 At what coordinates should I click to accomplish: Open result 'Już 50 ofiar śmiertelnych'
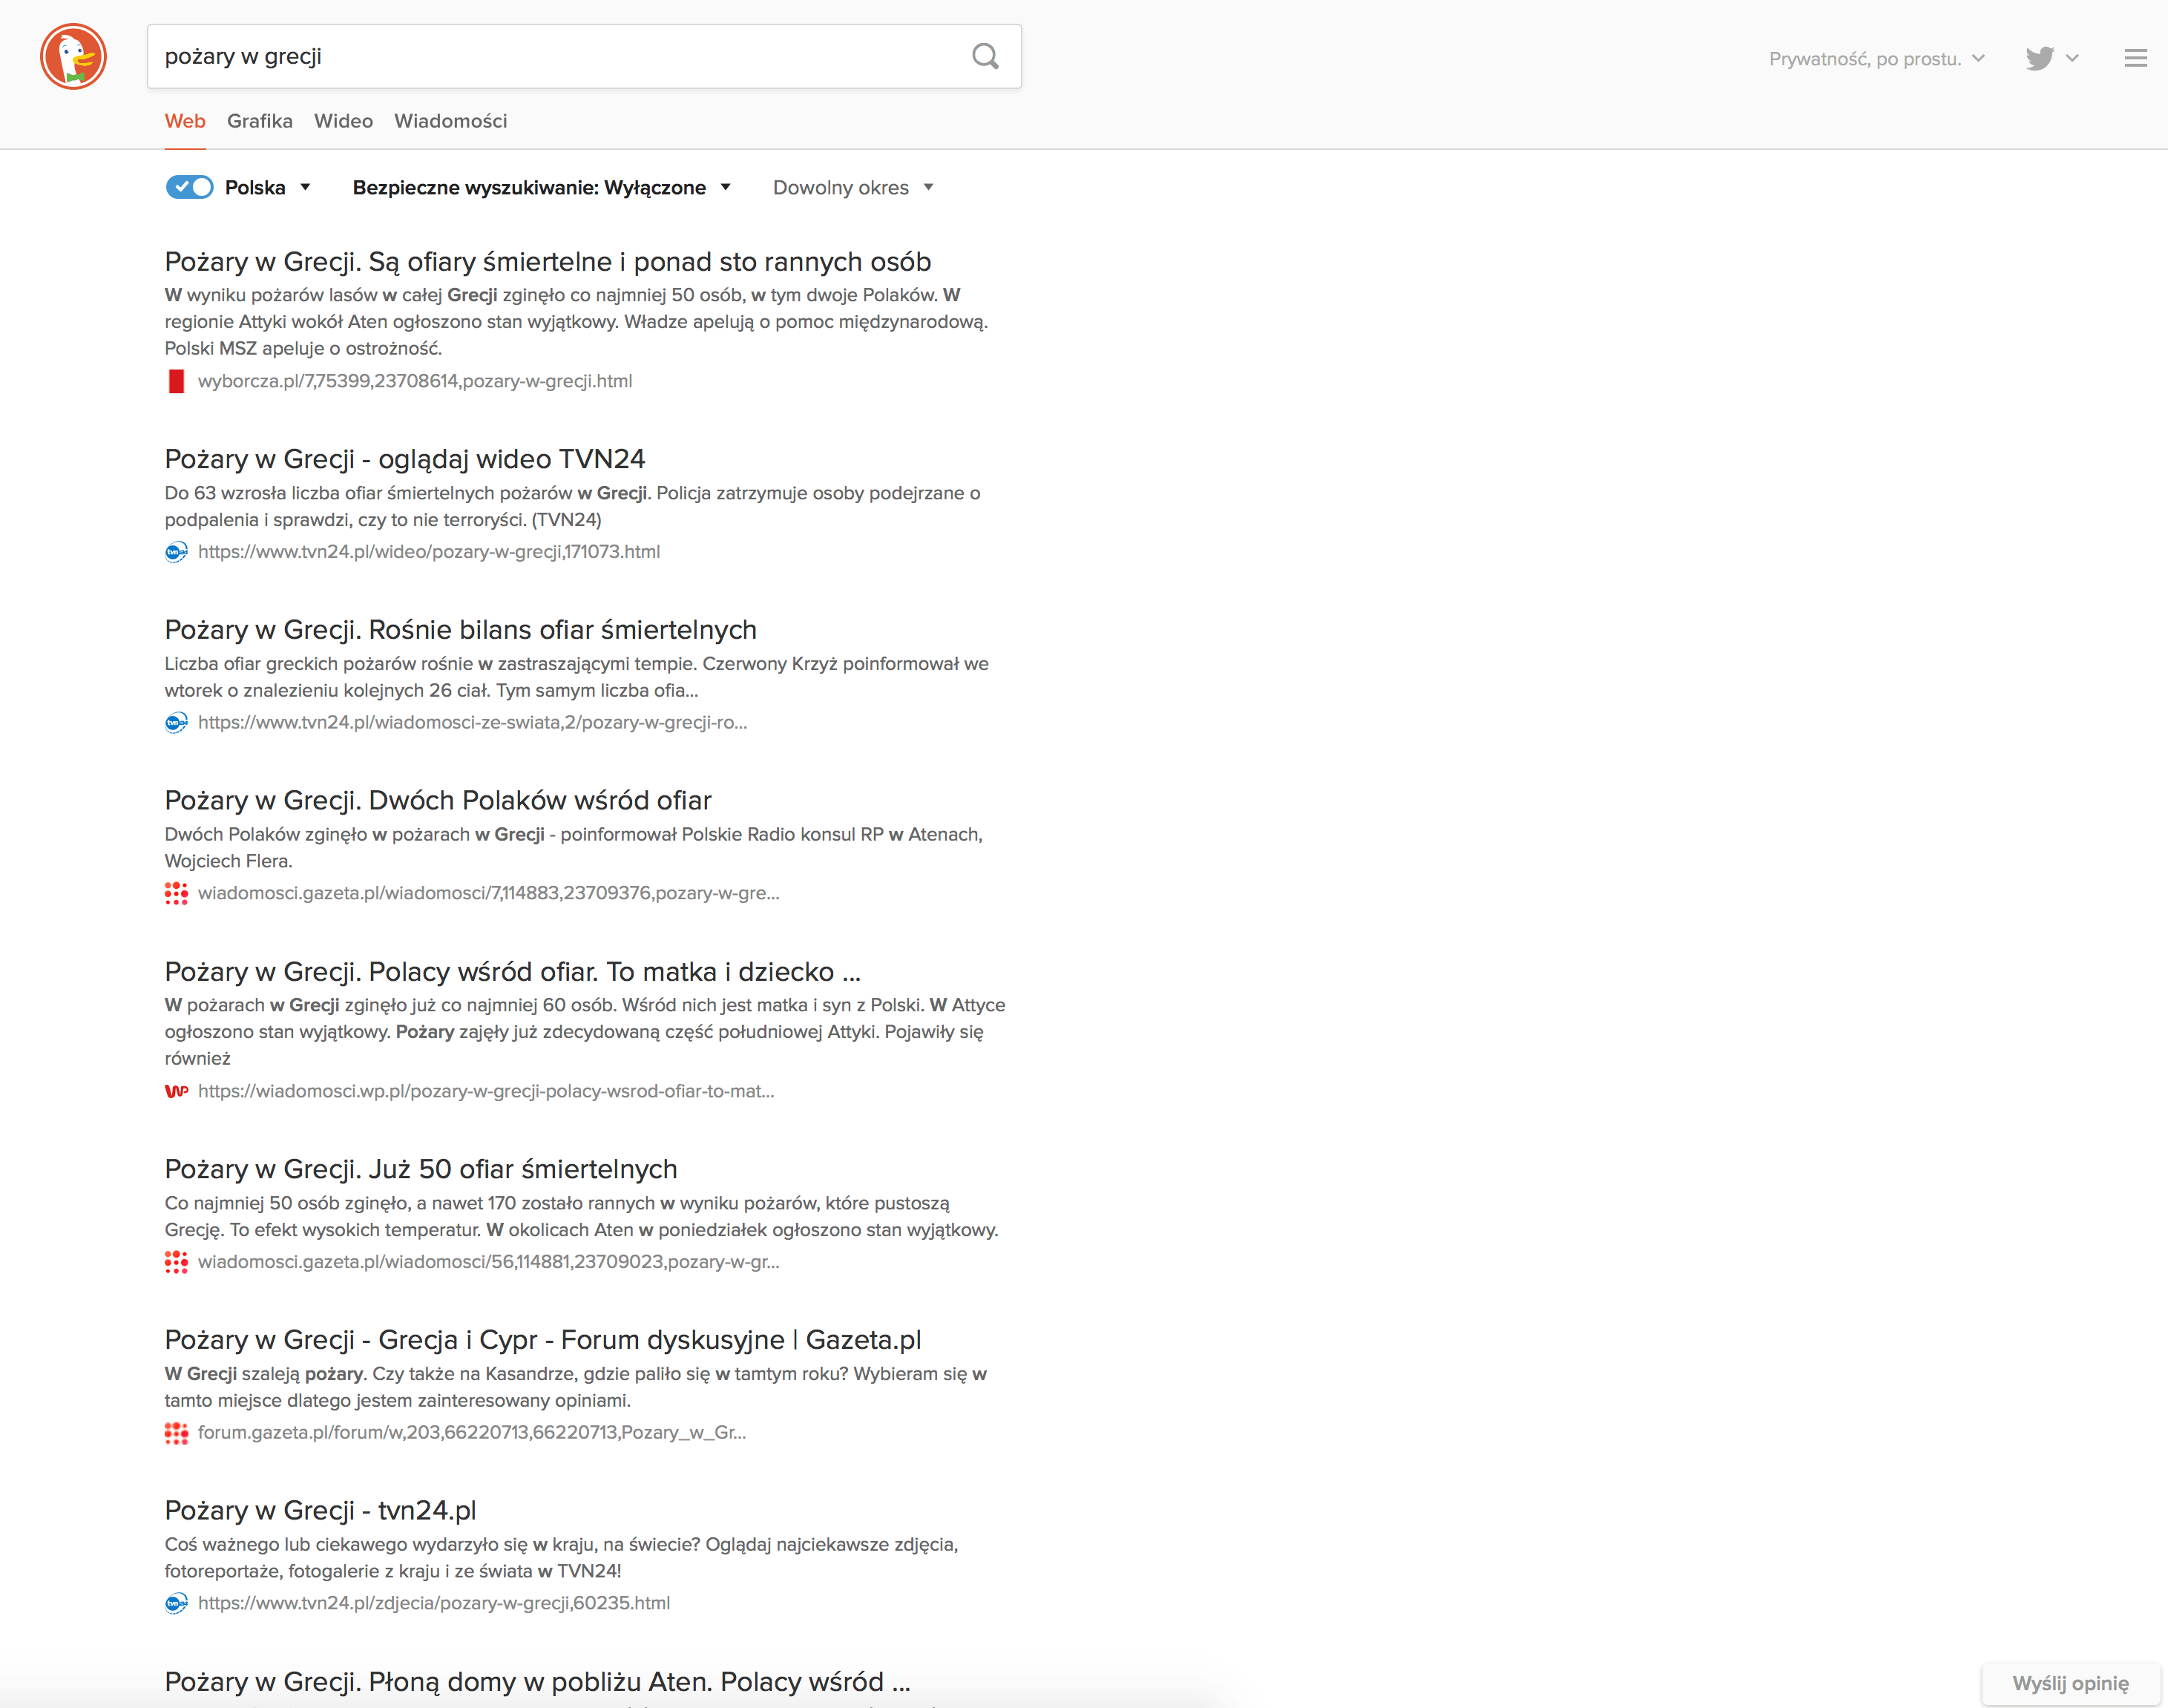coord(421,1169)
